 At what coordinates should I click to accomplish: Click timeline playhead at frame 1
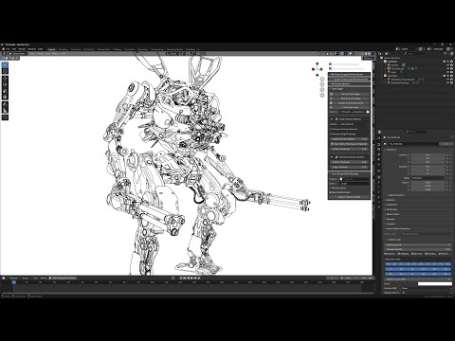[13, 282]
